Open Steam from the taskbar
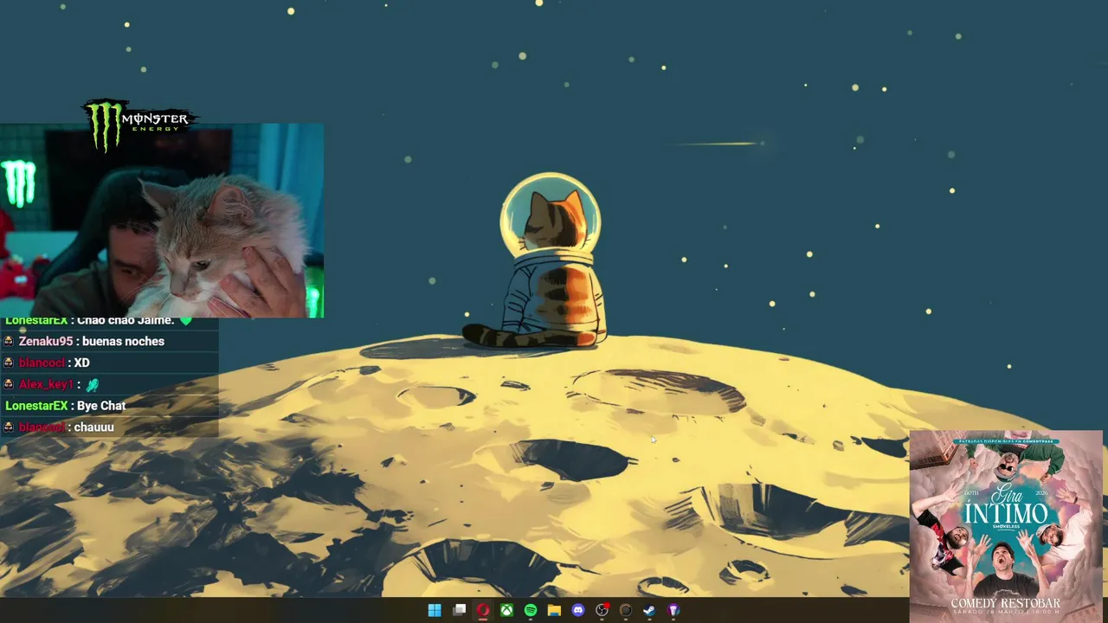The image size is (1108, 623). (x=649, y=610)
